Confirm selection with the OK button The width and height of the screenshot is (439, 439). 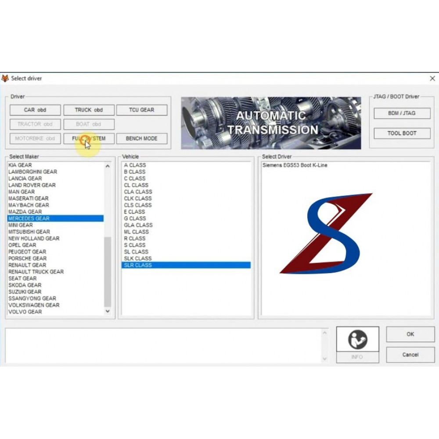pos(410,335)
